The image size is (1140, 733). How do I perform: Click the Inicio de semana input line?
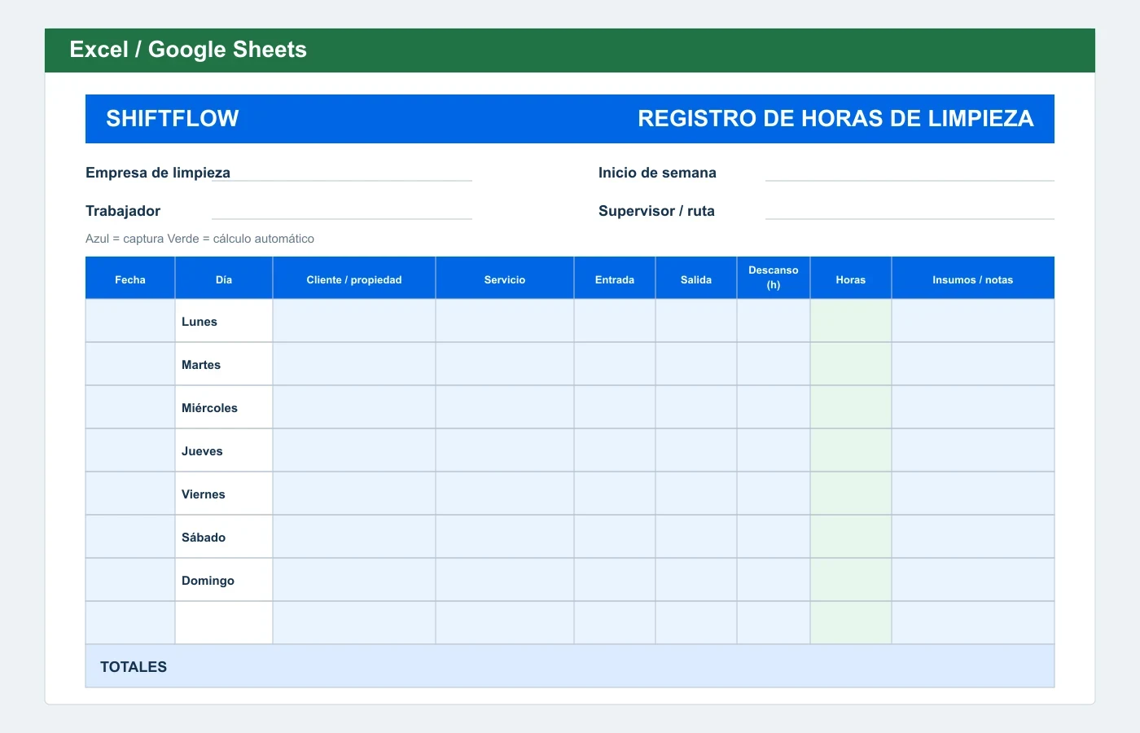(910, 173)
